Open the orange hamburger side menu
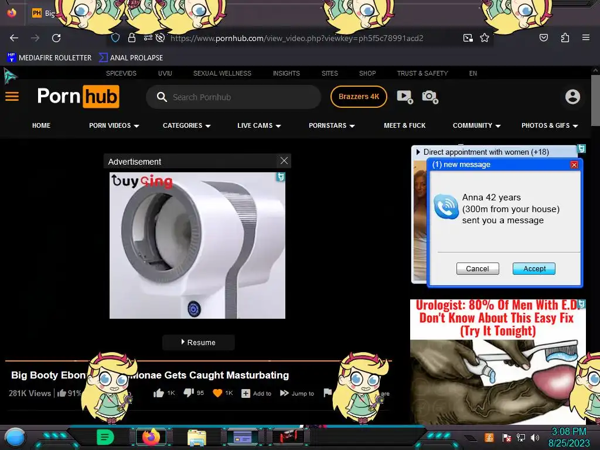 click(x=12, y=97)
